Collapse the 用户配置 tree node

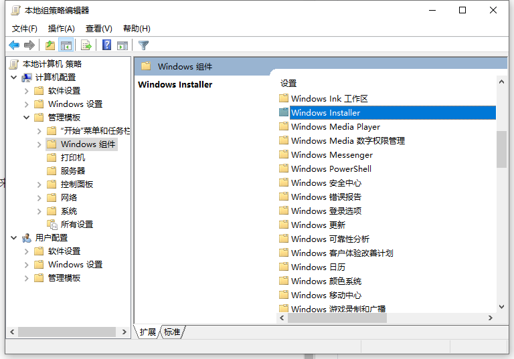point(14,238)
